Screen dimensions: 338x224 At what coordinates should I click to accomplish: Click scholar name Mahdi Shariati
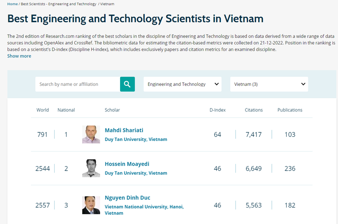(x=124, y=130)
